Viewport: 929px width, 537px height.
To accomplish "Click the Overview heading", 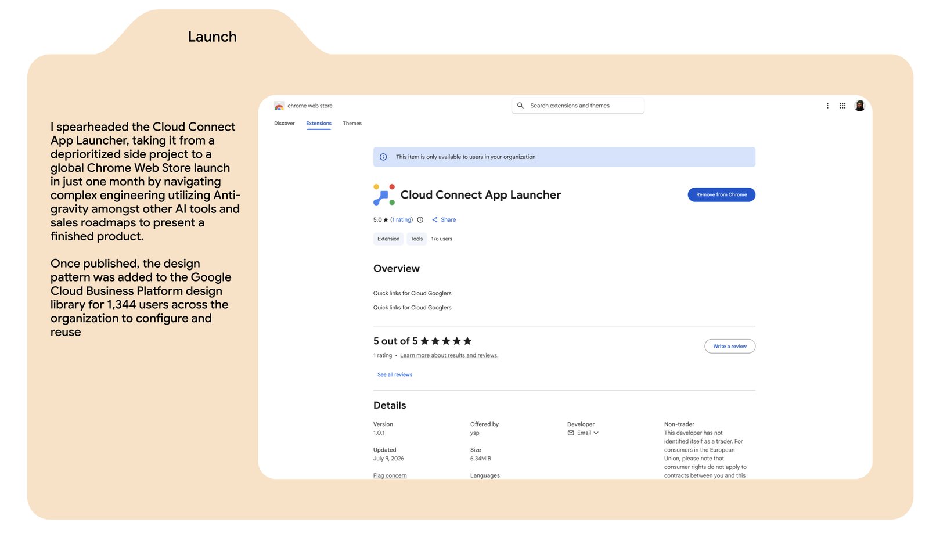I will (x=397, y=268).
